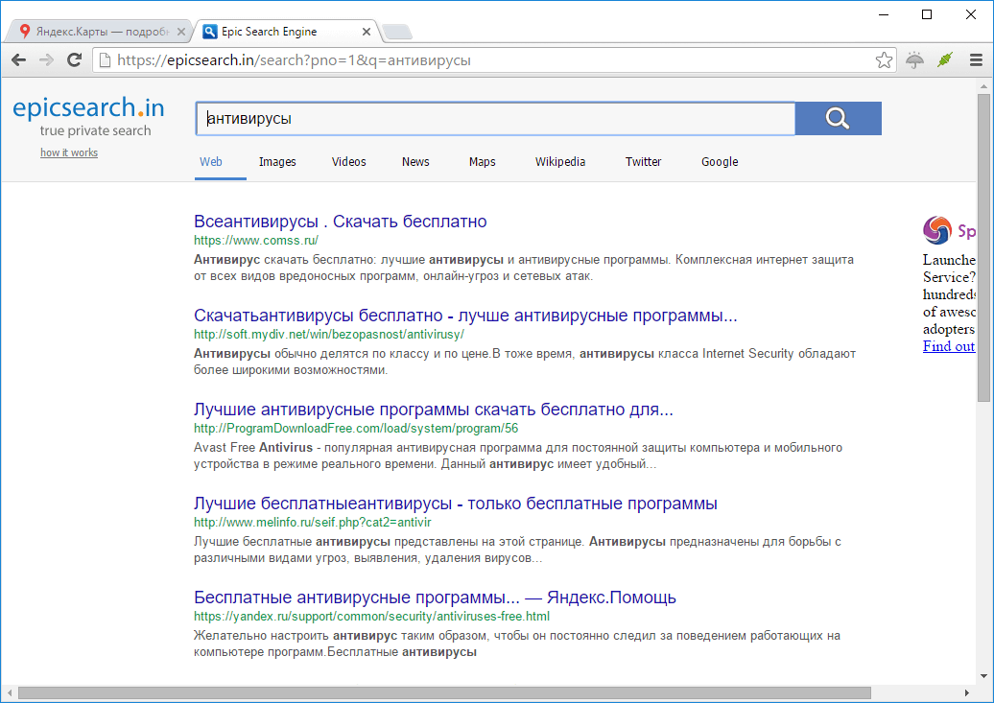The height and width of the screenshot is (703, 994).
Task: Open the Epic browser hamburger menu
Action: [976, 59]
